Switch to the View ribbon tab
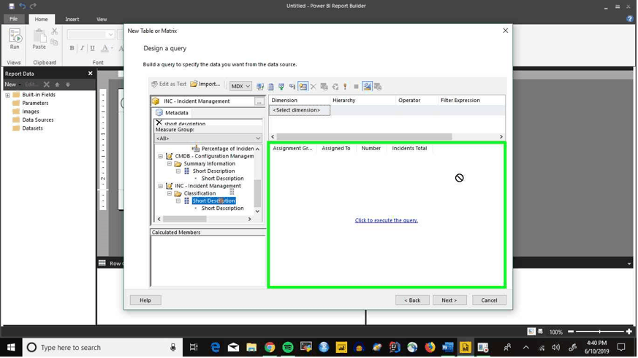This screenshot has height=358, width=638. coord(102,19)
